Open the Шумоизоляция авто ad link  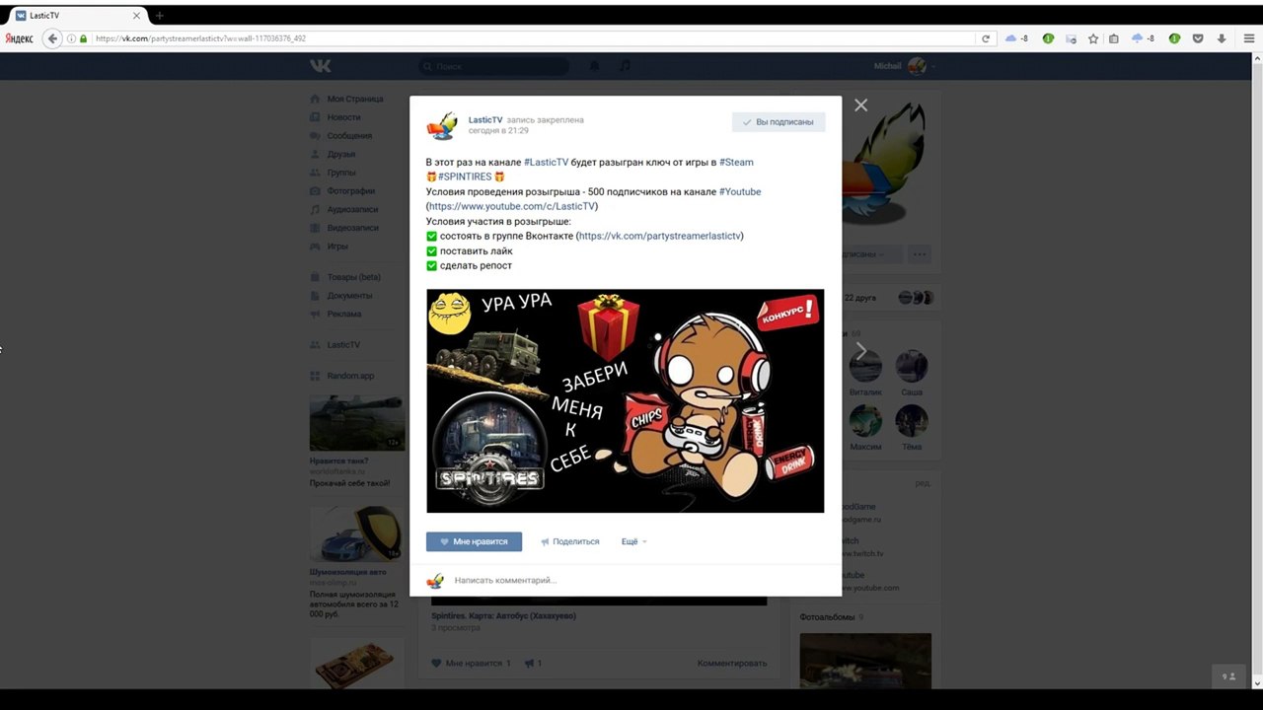[348, 572]
